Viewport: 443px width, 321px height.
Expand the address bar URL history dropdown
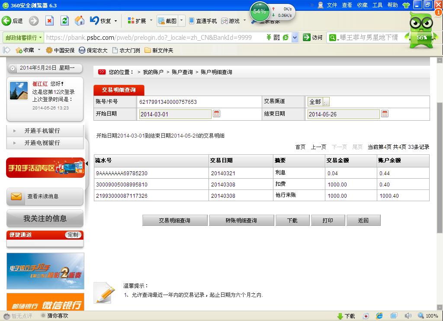pyautogui.click(x=295, y=38)
